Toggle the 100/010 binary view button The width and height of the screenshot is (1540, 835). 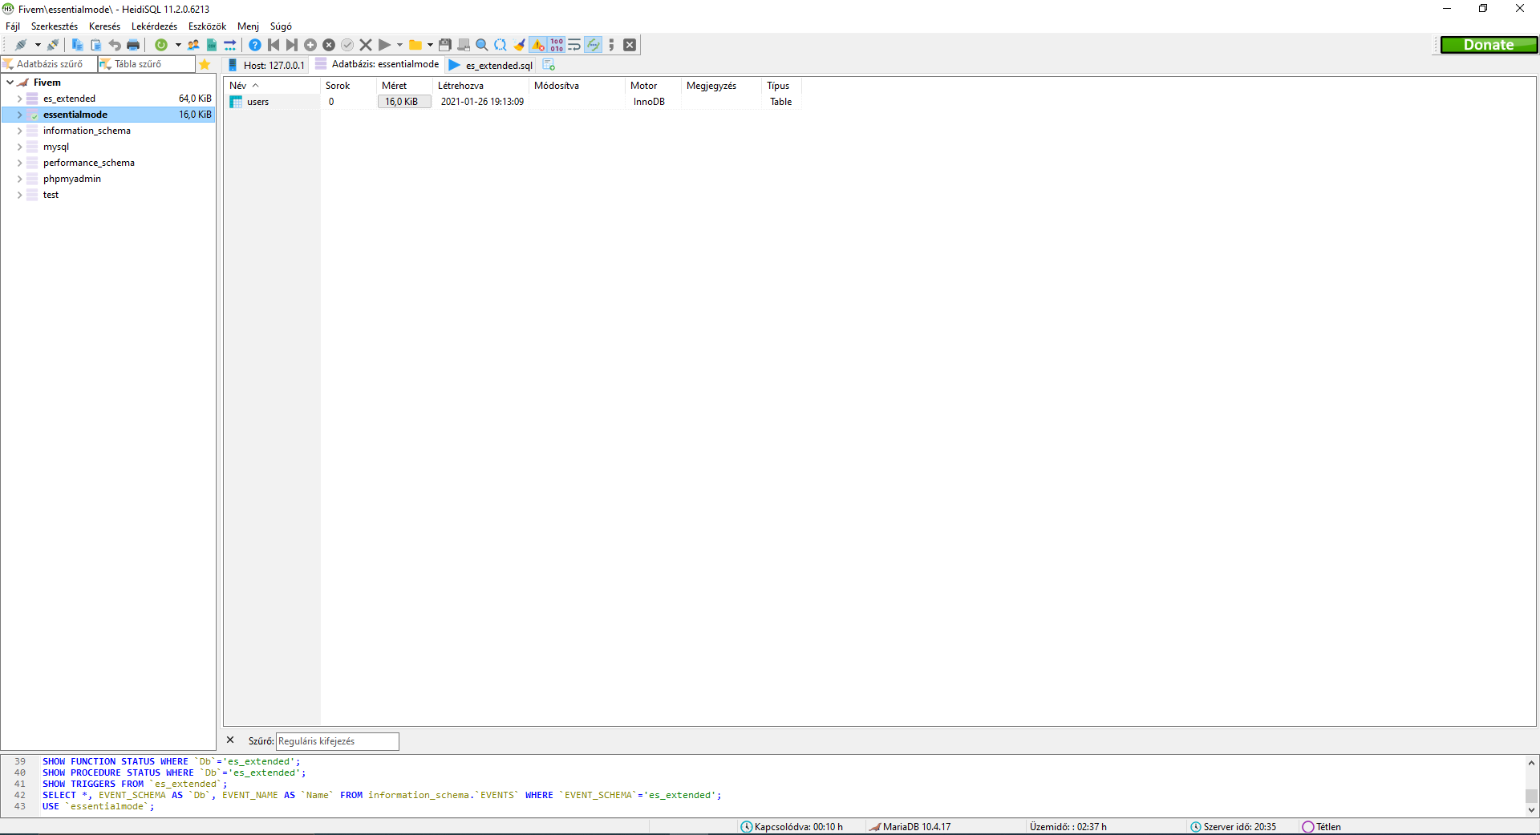(x=556, y=45)
